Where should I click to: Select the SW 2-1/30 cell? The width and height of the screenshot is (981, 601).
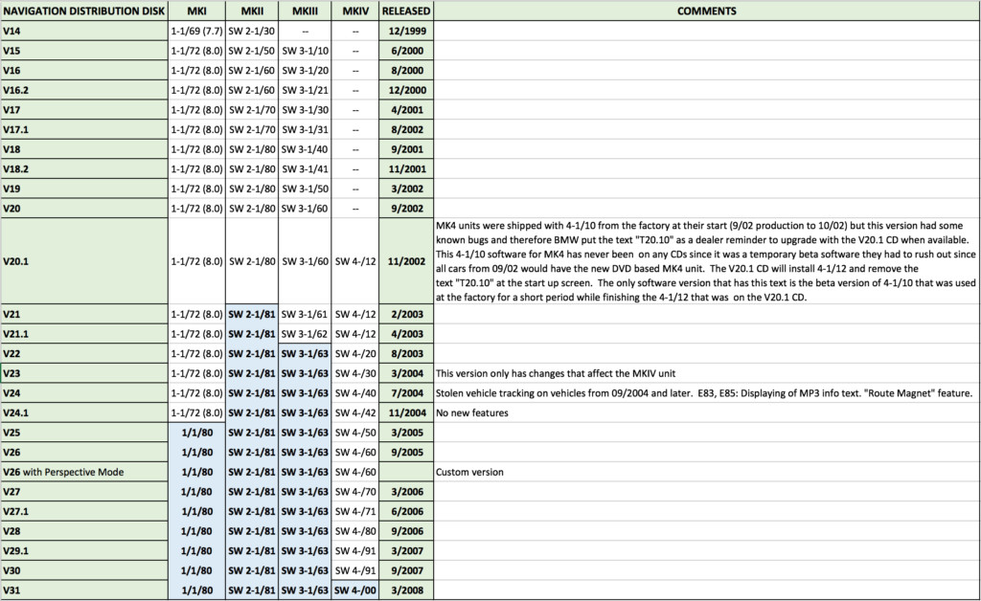pos(252,31)
